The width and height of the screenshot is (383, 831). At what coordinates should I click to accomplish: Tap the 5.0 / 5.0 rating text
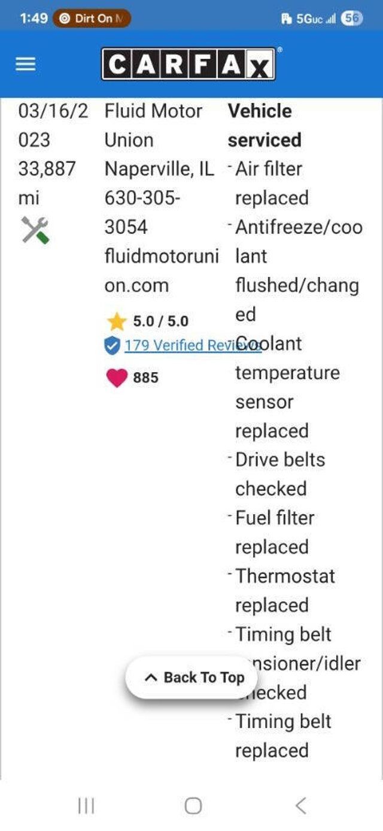tap(160, 322)
